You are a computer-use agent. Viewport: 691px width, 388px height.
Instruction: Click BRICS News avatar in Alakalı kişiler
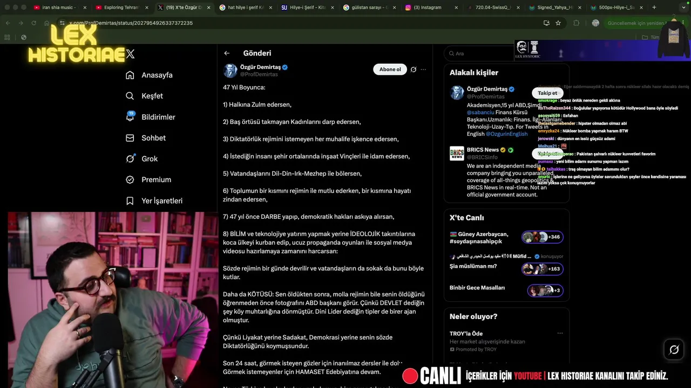tap(457, 153)
